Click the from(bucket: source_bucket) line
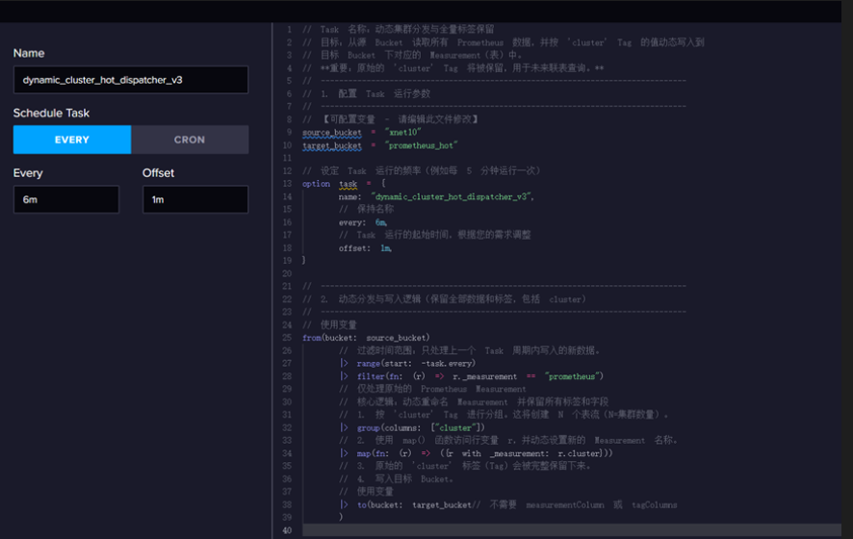The width and height of the screenshot is (853, 539). 366,338
